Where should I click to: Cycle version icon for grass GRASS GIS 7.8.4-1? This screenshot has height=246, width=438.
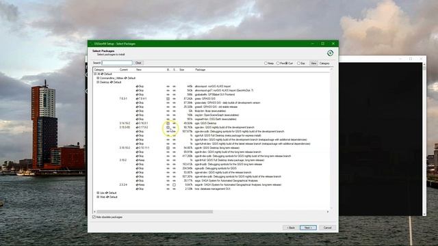coord(137,98)
